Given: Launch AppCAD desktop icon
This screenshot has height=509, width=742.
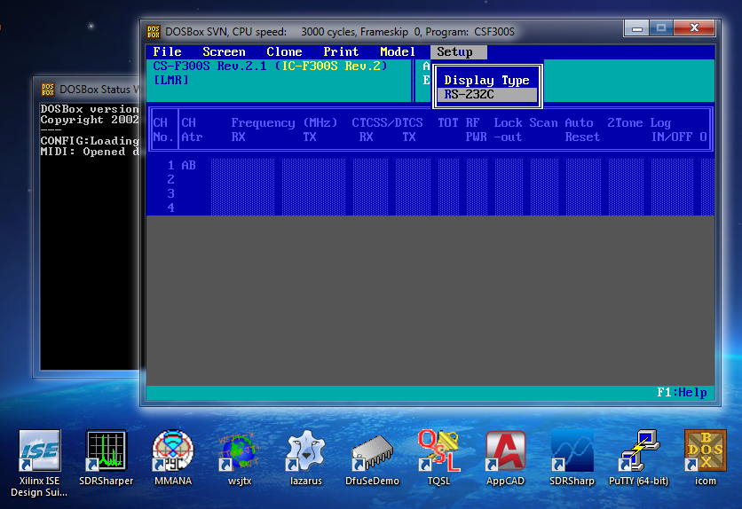Looking at the screenshot, I should 505,451.
